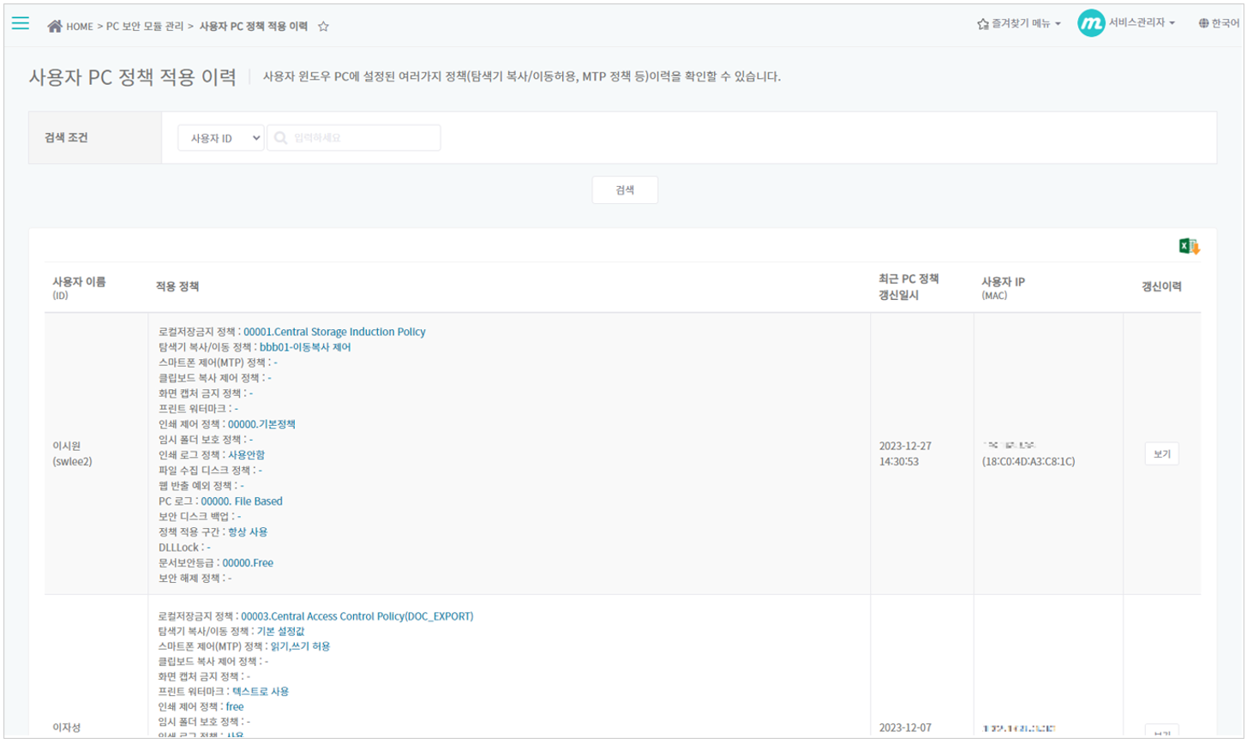Click the 2023-12-27 14:30:53 timestamp
This screenshot has width=1247, height=744.
[905, 454]
